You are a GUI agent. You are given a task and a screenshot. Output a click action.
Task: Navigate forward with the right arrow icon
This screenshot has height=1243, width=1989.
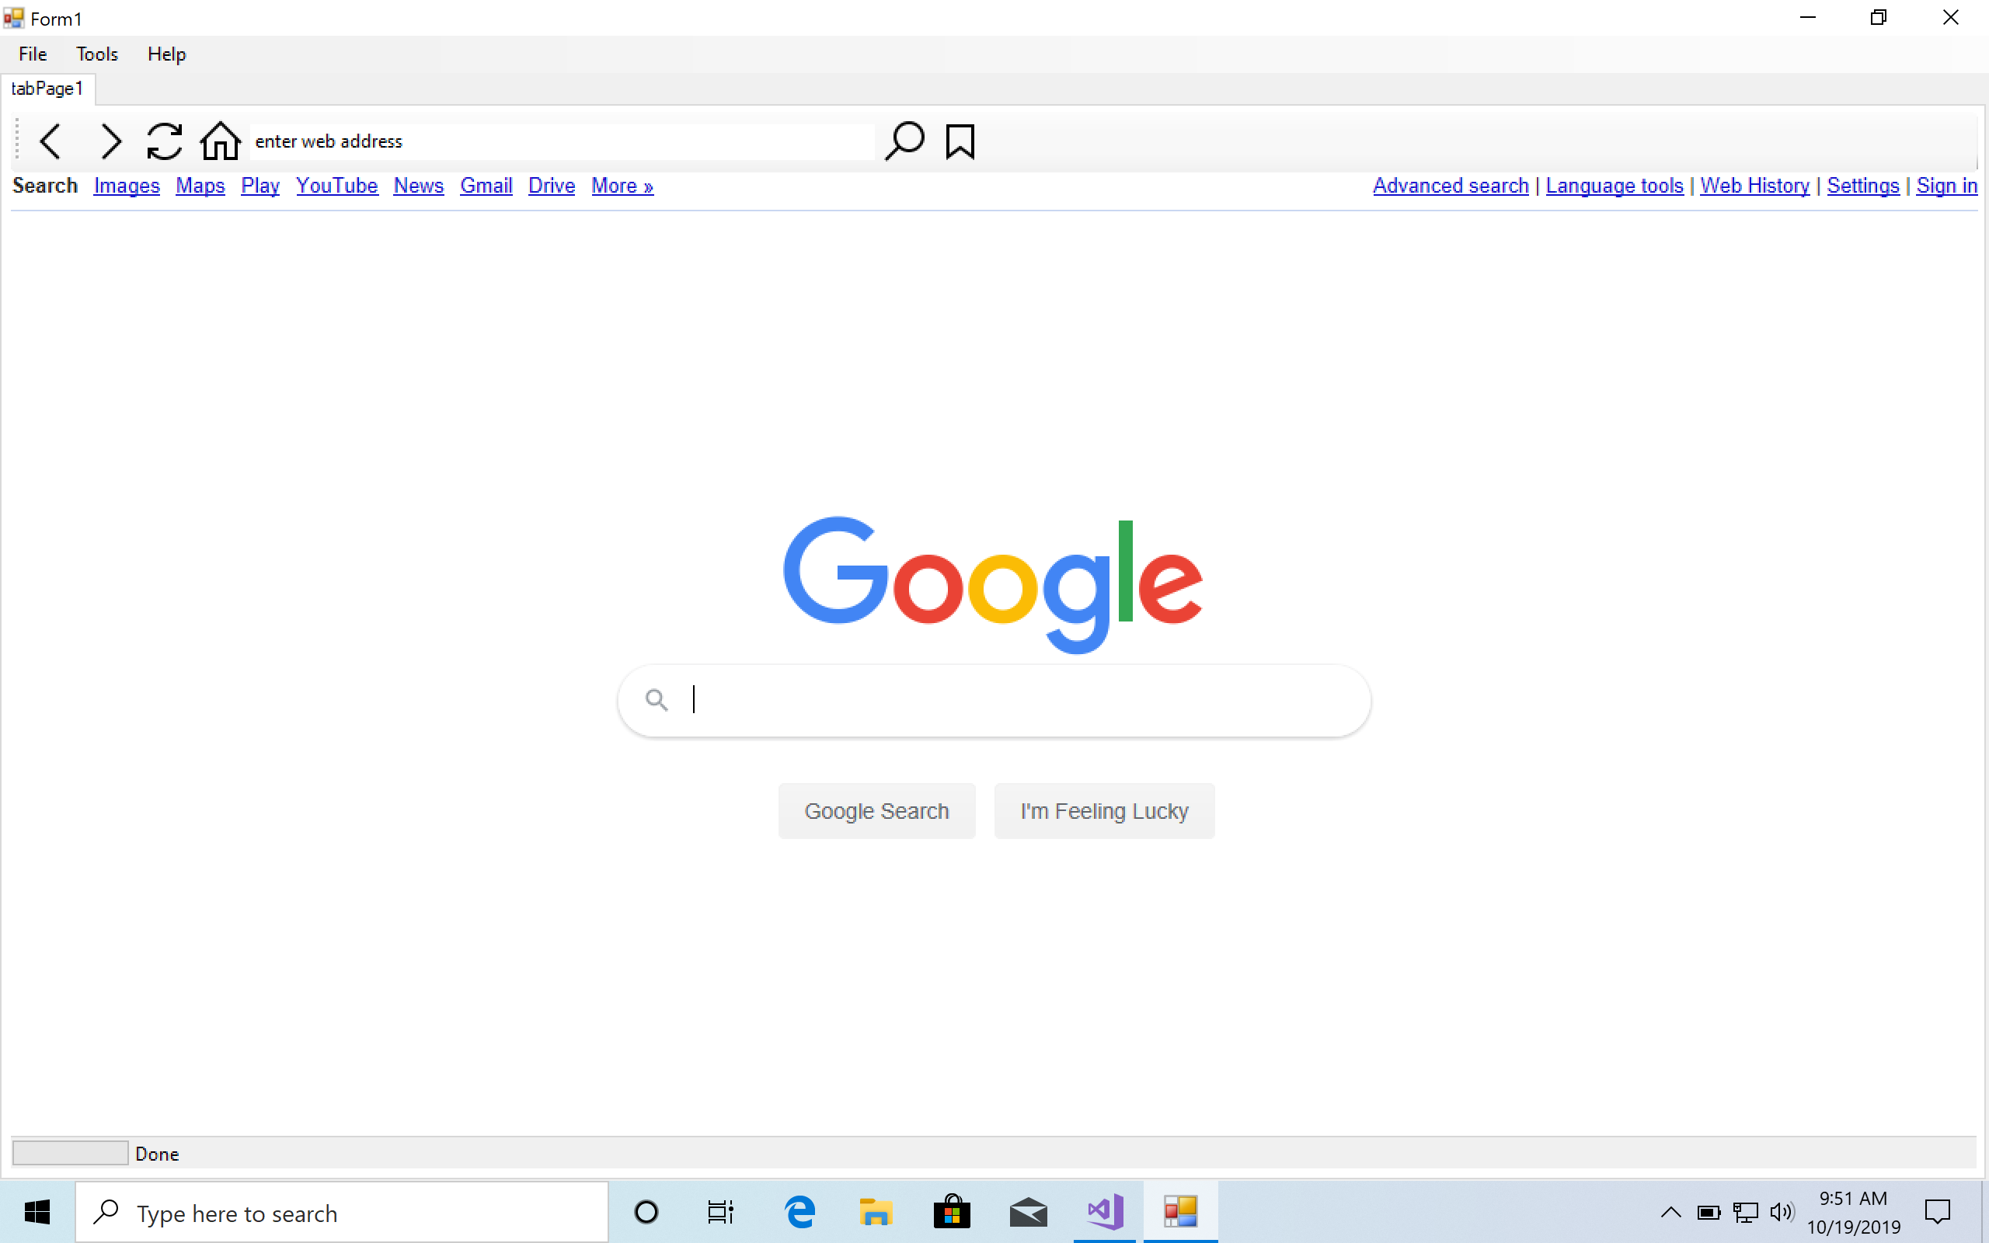click(111, 141)
